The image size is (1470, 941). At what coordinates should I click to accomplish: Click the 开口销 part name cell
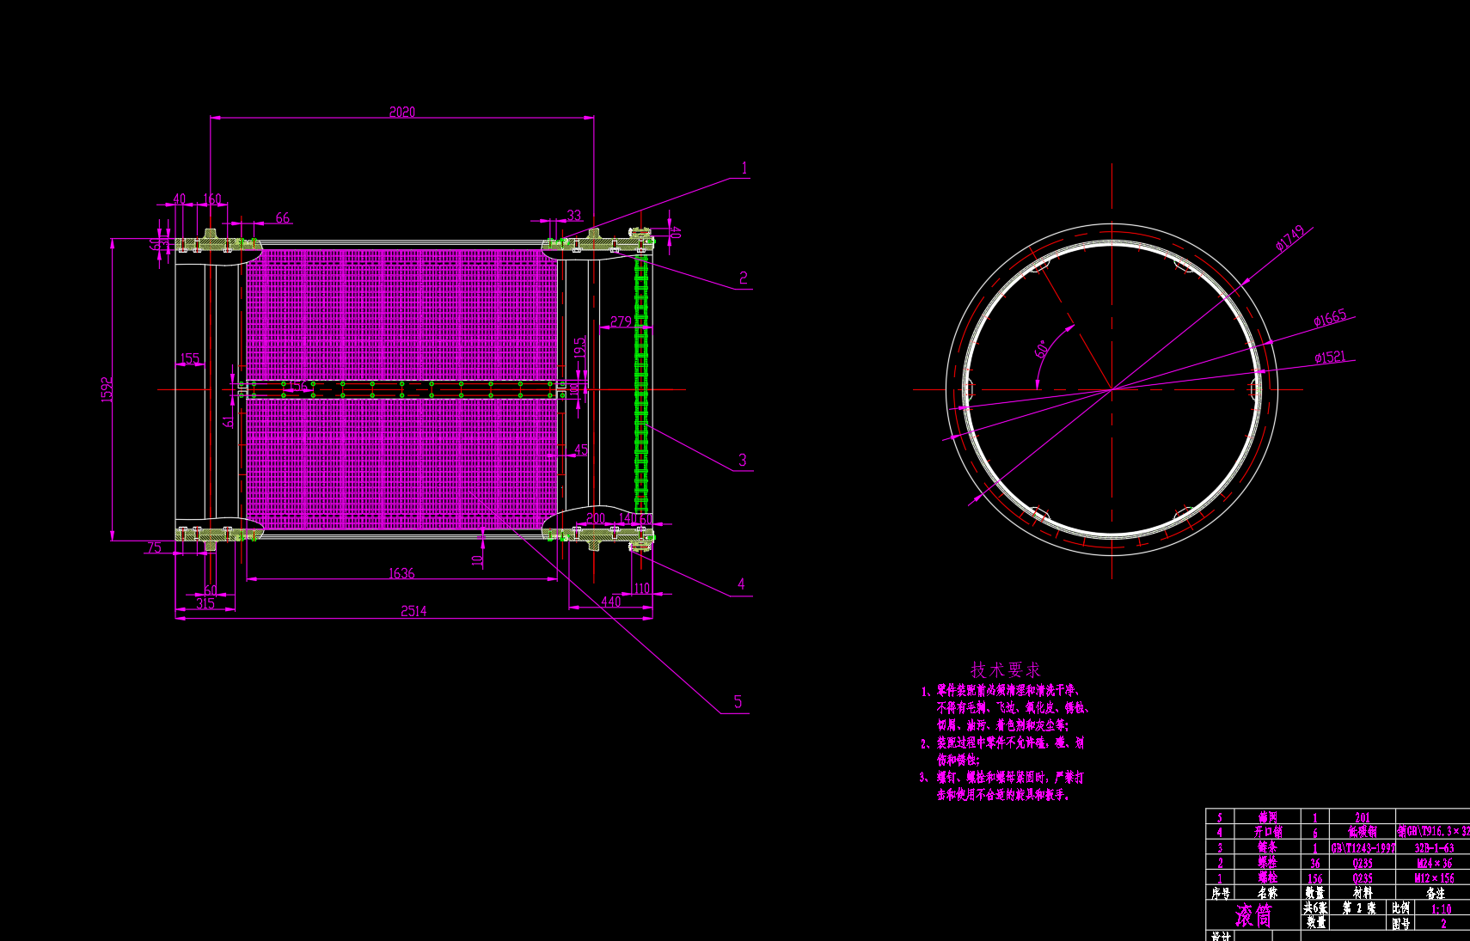(1267, 832)
